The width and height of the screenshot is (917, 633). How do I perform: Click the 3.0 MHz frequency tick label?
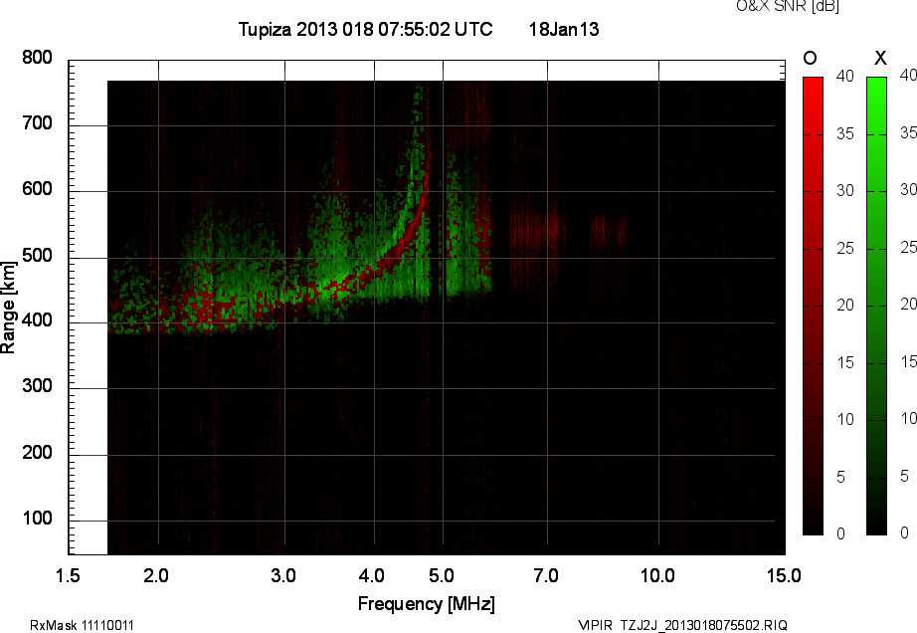284,575
